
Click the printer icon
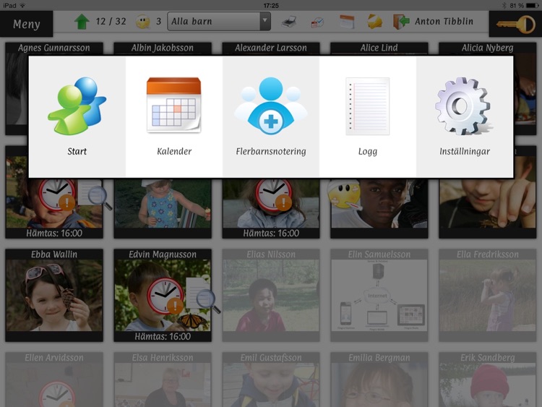tap(288, 22)
